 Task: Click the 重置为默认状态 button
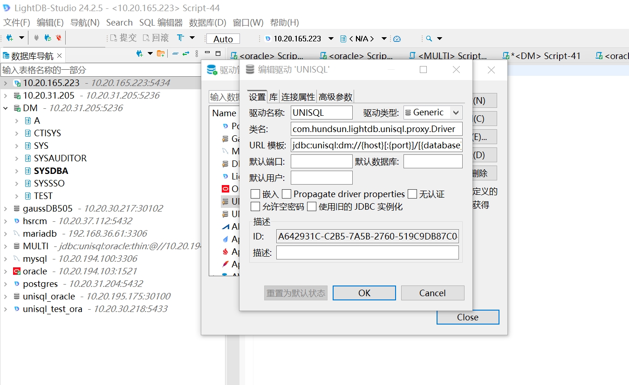[296, 293]
